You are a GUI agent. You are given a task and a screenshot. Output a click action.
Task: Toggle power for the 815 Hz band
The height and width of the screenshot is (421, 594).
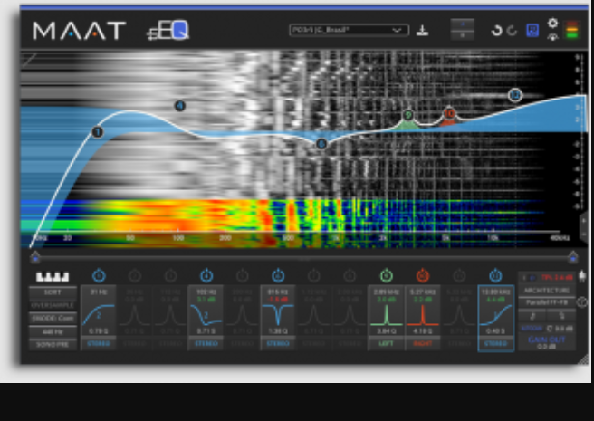coord(278,275)
